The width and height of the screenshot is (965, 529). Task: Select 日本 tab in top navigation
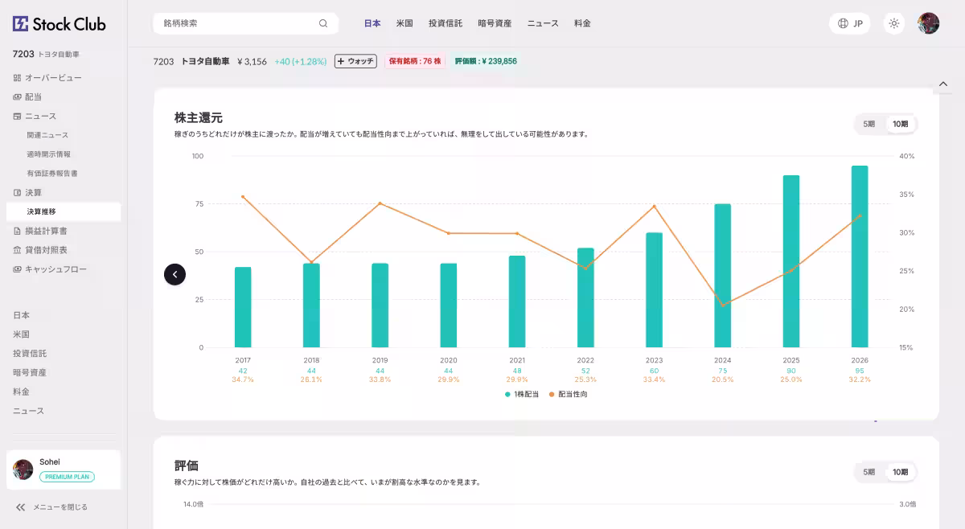tap(372, 23)
